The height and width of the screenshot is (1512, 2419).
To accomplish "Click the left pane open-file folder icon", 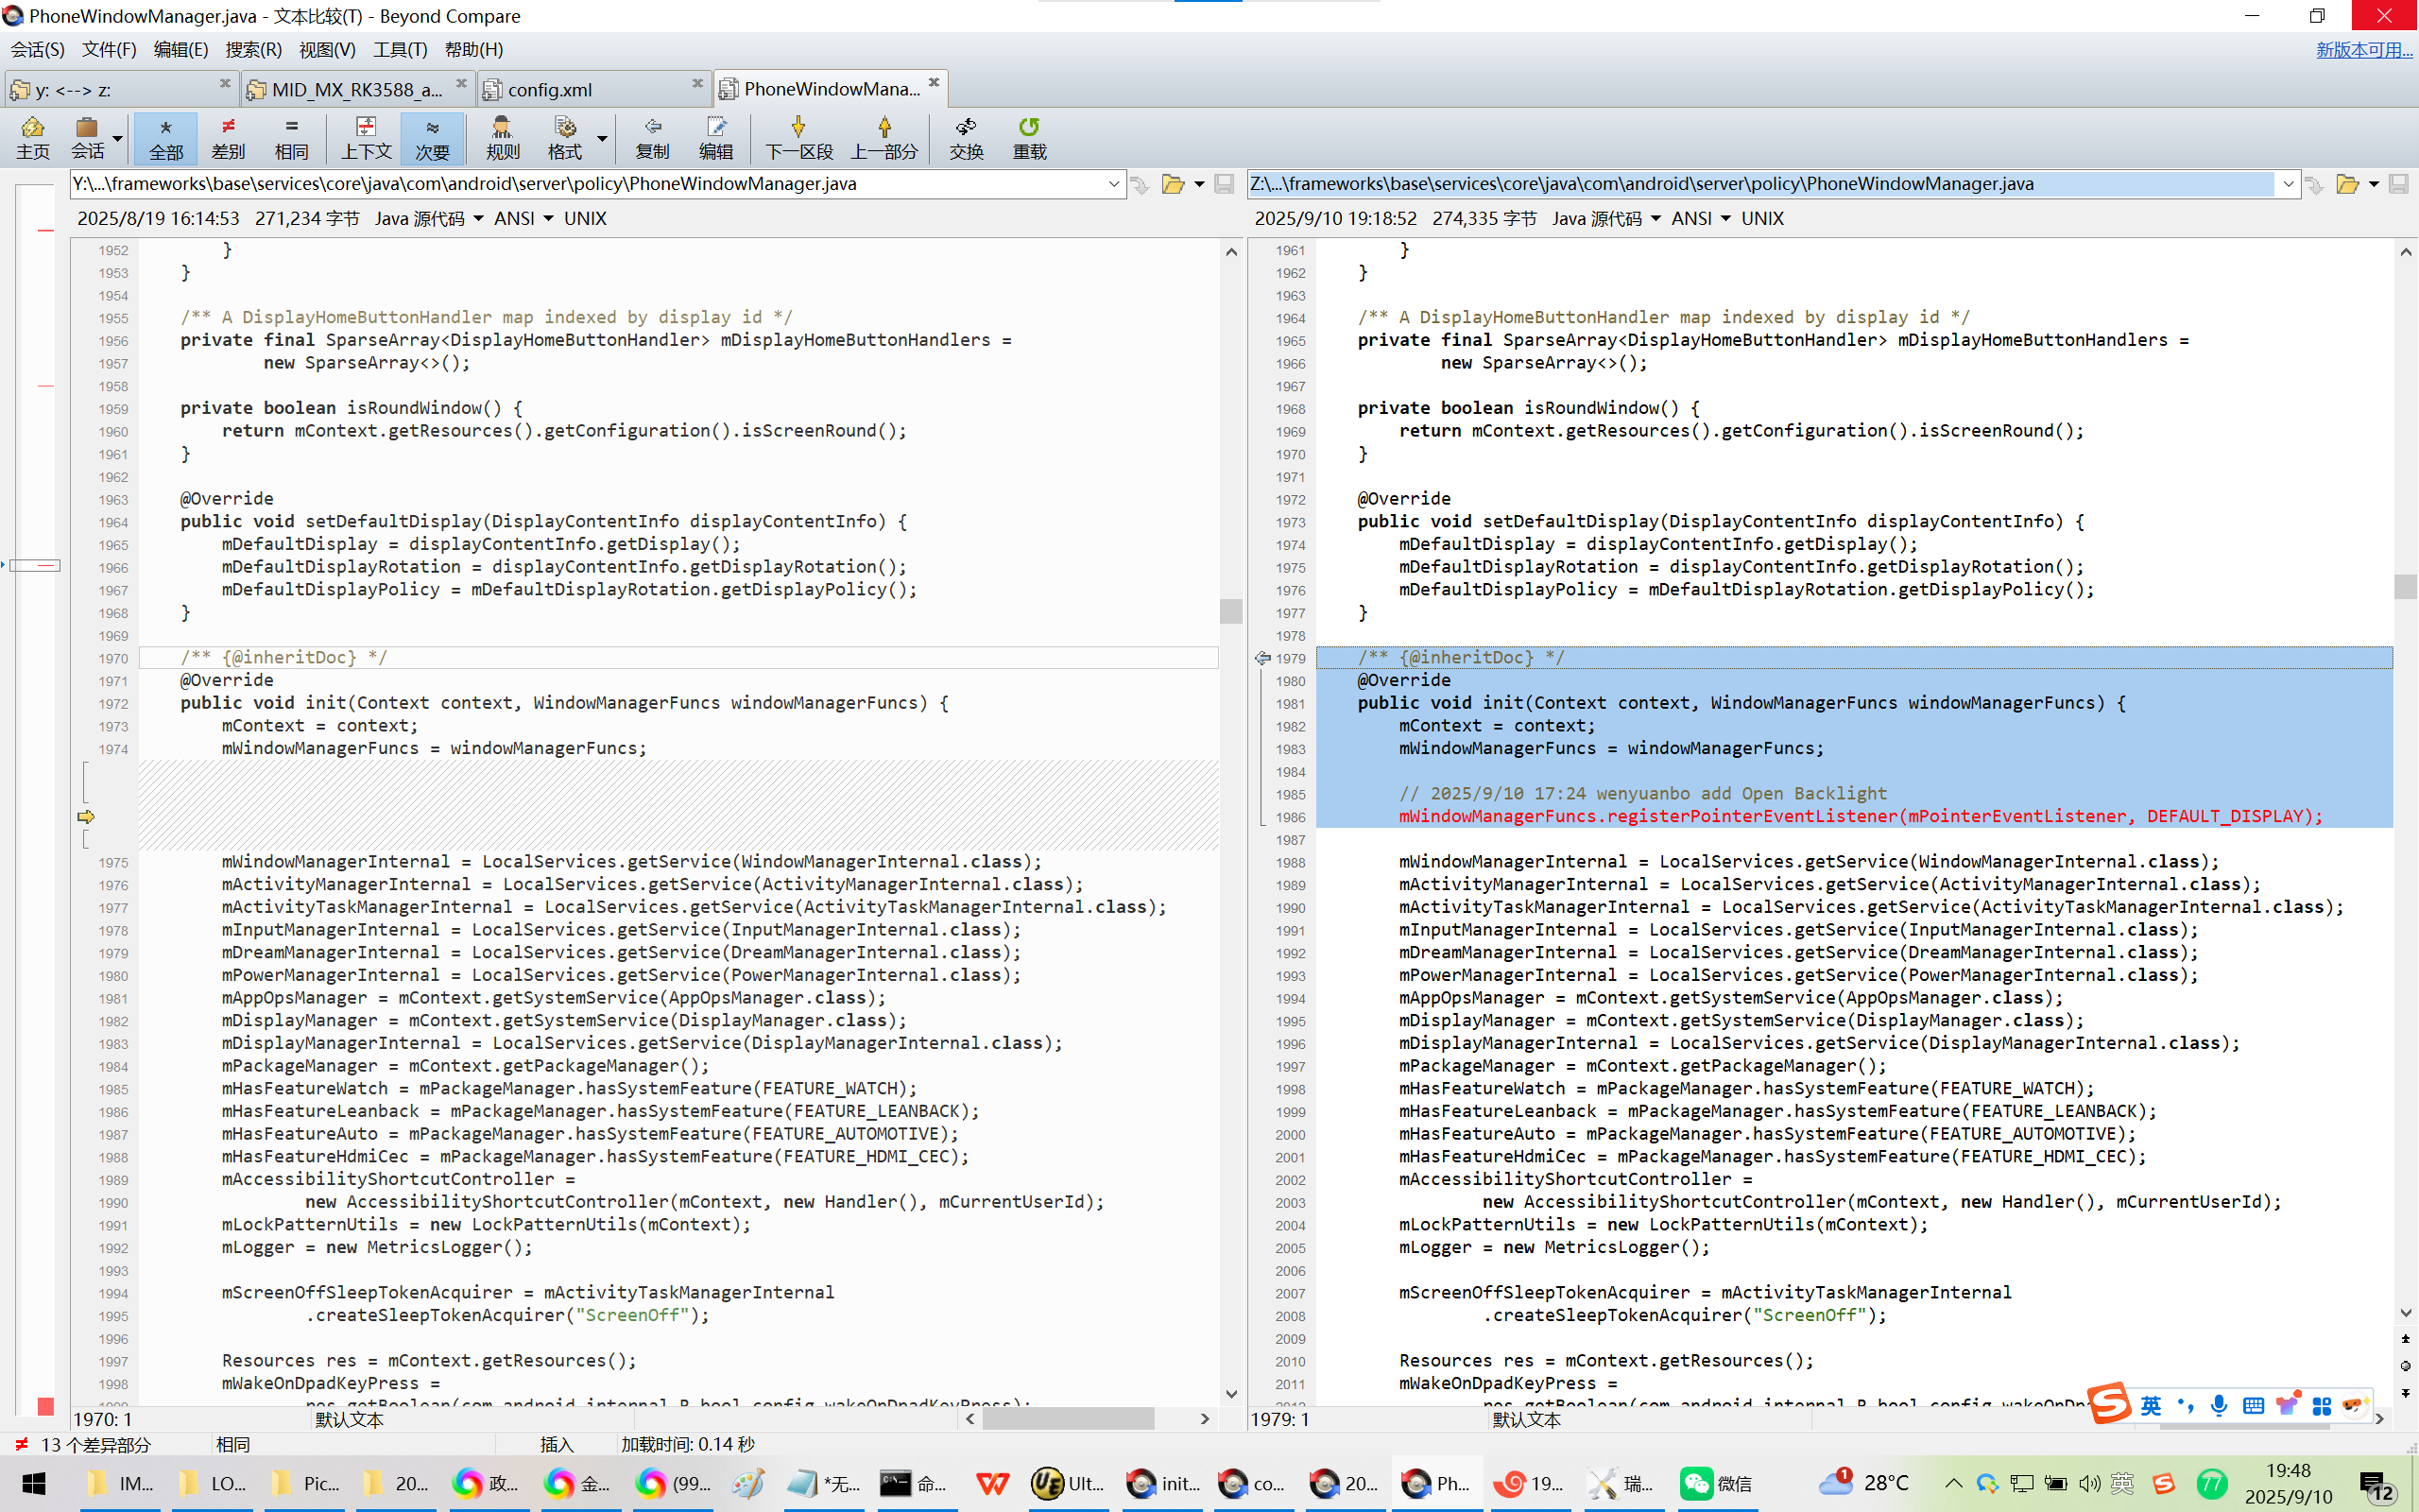I will pyautogui.click(x=1173, y=184).
